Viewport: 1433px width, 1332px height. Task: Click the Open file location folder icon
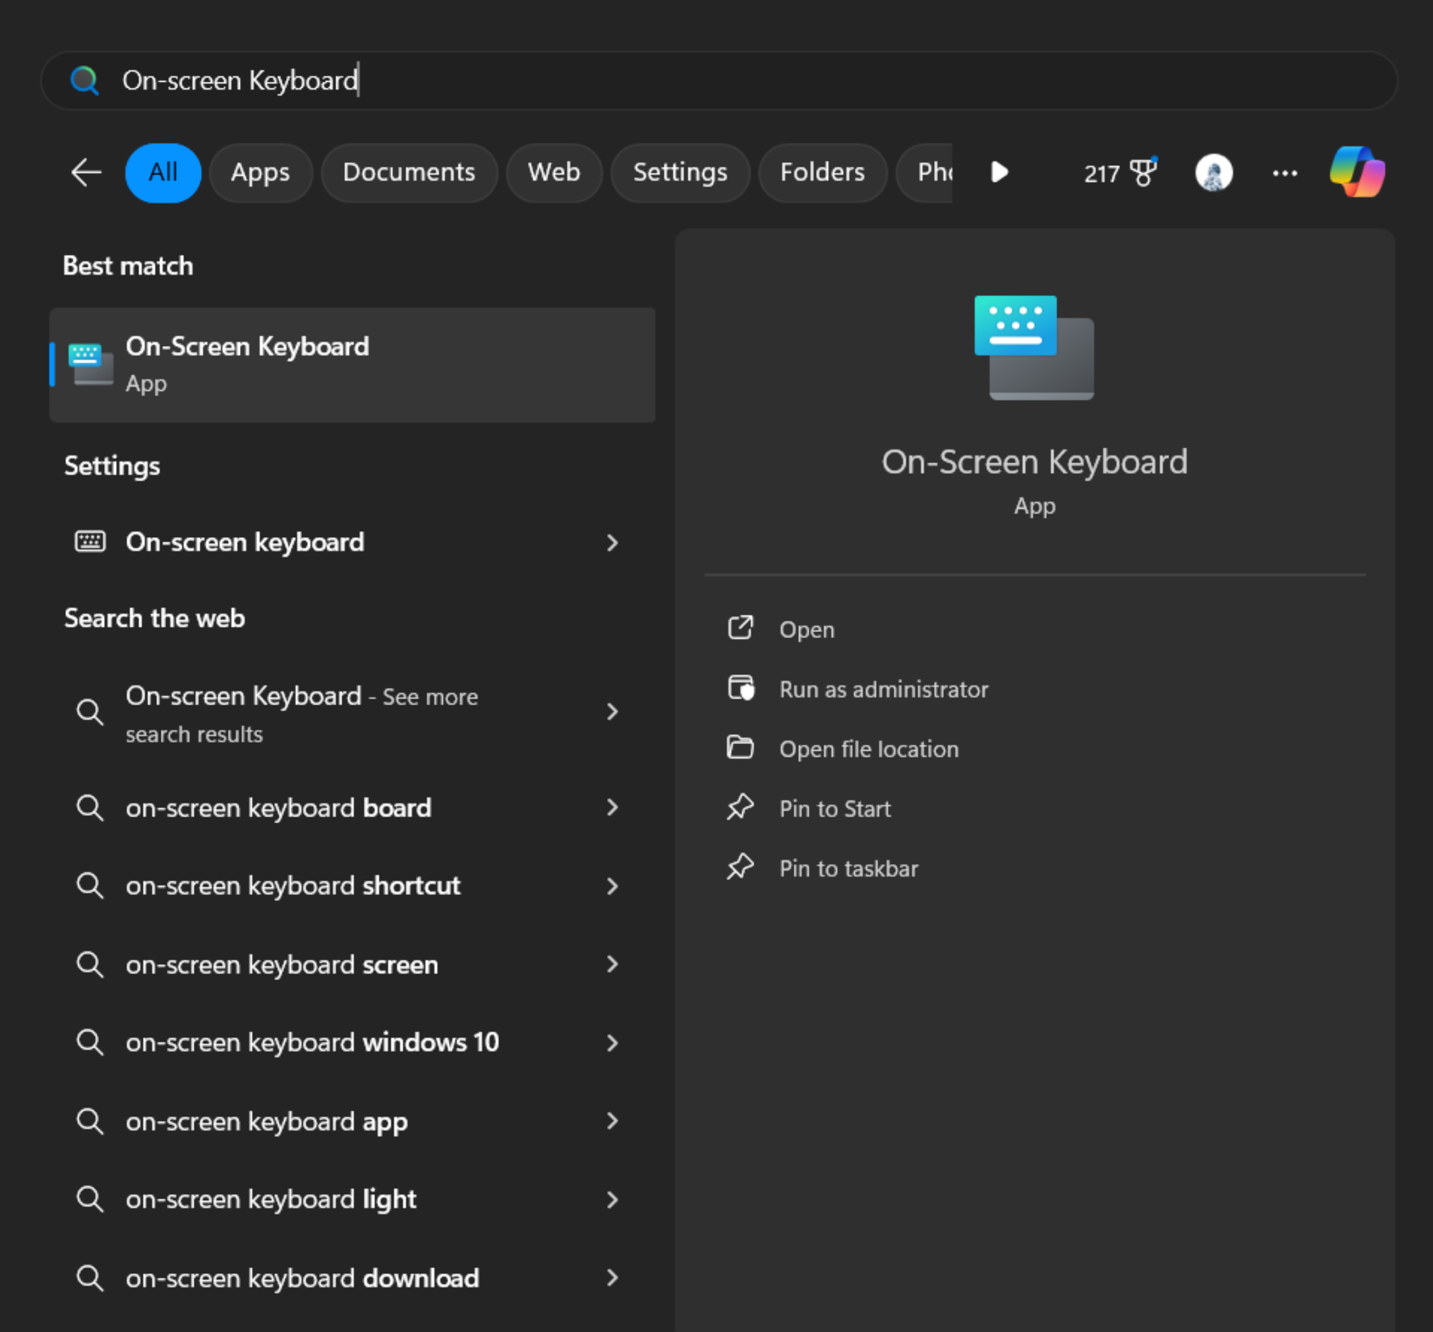[x=740, y=747]
